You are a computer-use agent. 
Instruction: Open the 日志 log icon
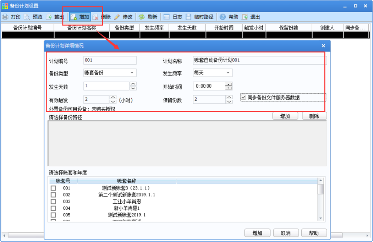(166, 17)
